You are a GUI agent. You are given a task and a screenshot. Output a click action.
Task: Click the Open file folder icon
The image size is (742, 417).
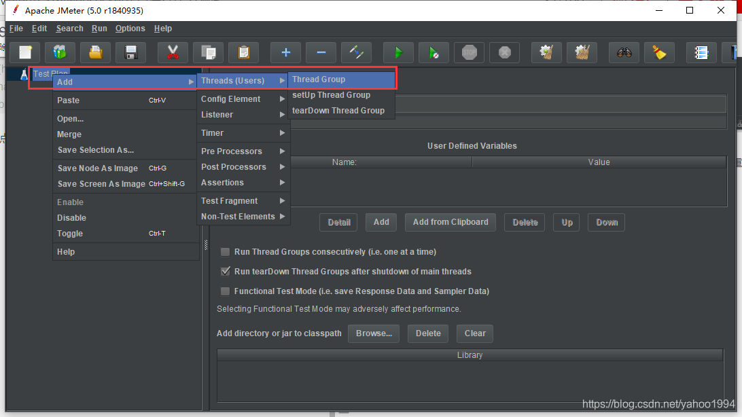pyautogui.click(x=96, y=52)
